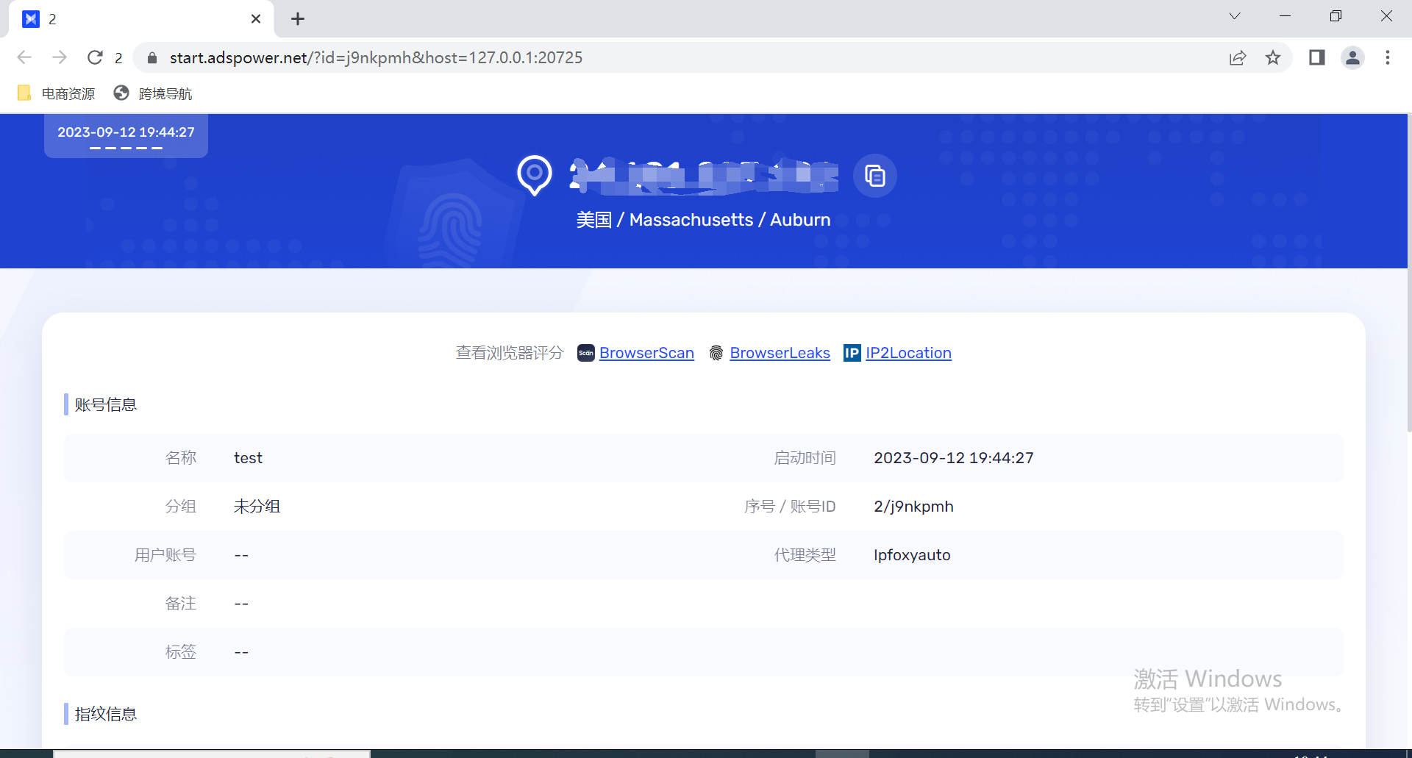Click the 备注 label
The width and height of the screenshot is (1412, 758).
click(180, 604)
